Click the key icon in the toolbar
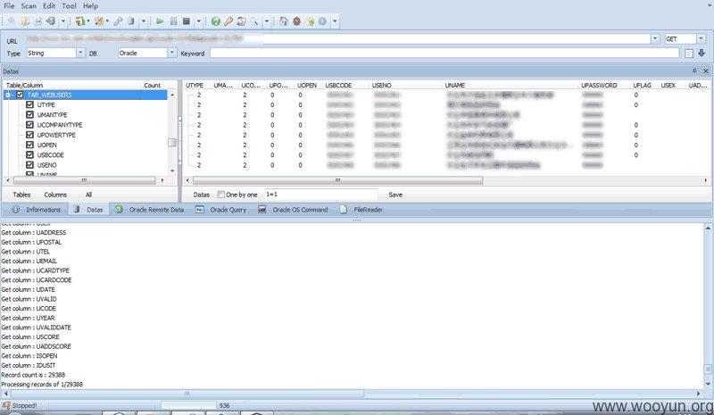 point(228,21)
